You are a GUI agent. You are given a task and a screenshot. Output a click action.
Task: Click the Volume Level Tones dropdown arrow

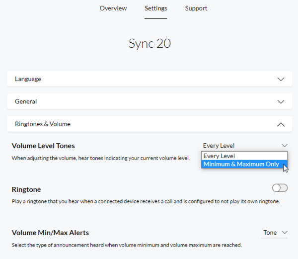[285, 146]
